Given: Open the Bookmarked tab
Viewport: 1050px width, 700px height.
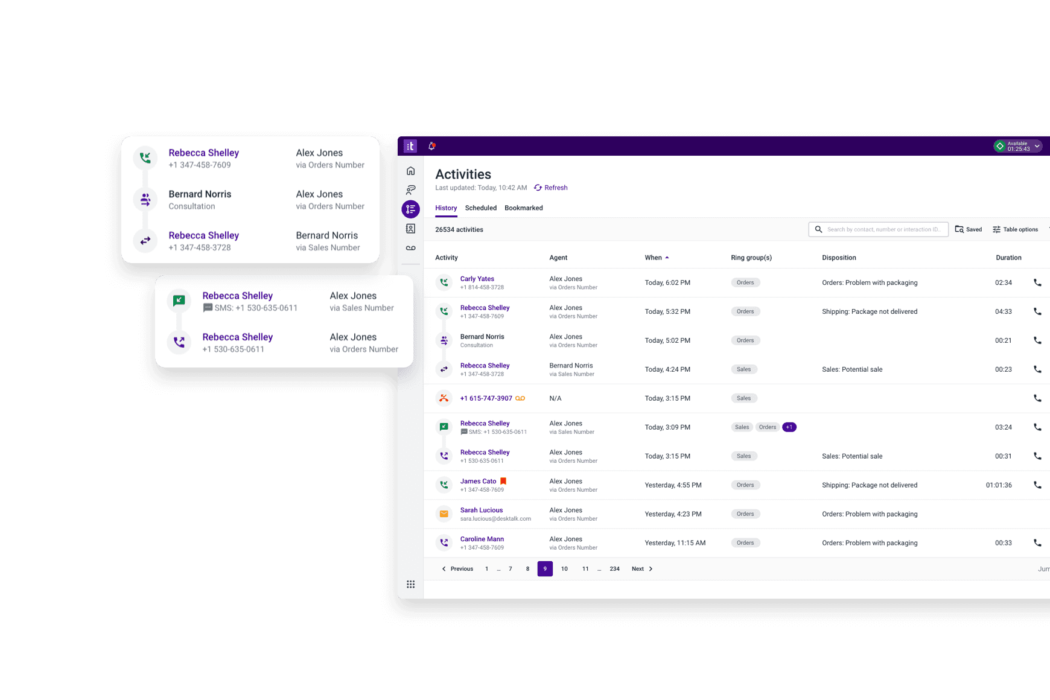Looking at the screenshot, I should 523,208.
